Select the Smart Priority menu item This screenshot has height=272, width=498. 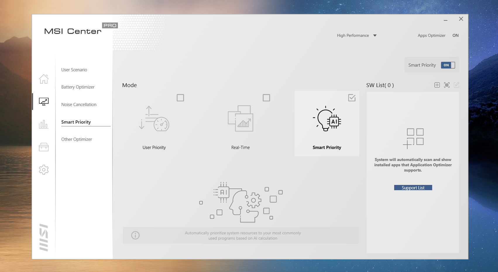[76, 122]
